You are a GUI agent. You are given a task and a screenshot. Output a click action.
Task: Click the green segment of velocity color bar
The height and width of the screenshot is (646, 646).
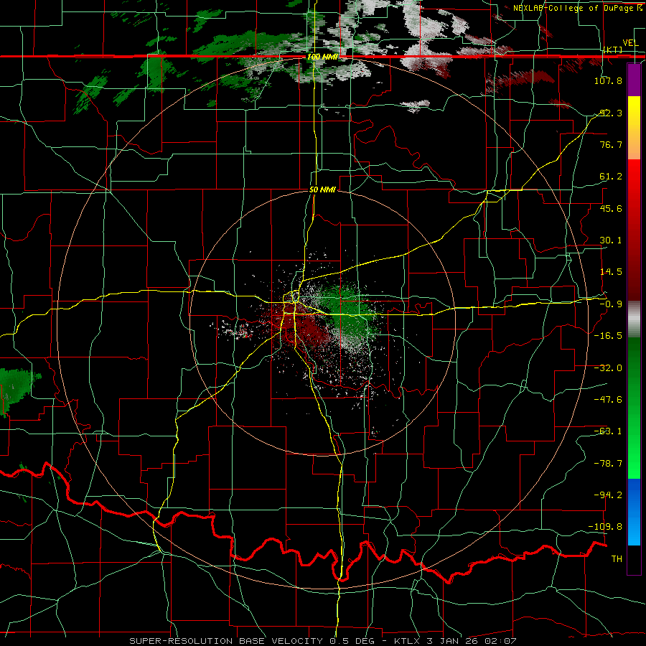(x=634, y=408)
